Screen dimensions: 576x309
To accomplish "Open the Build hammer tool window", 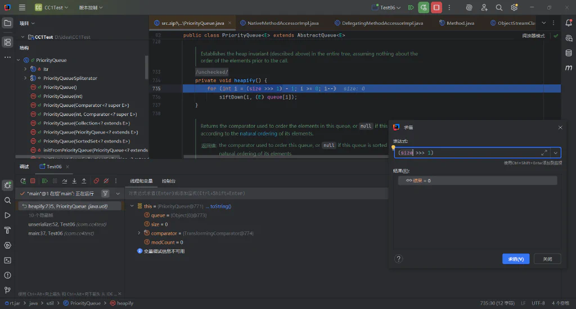I will pos(7,230).
